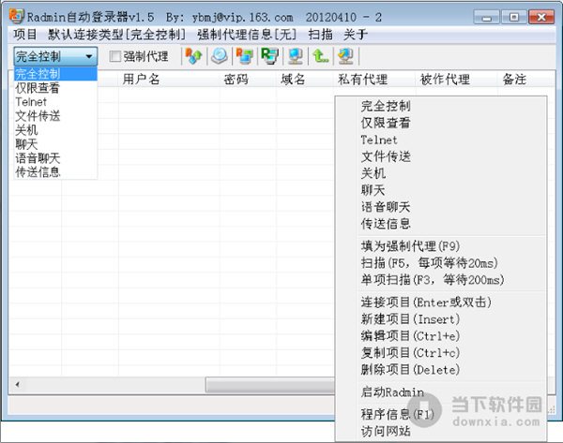Select 聊天 in the dropdown list

coord(55,144)
